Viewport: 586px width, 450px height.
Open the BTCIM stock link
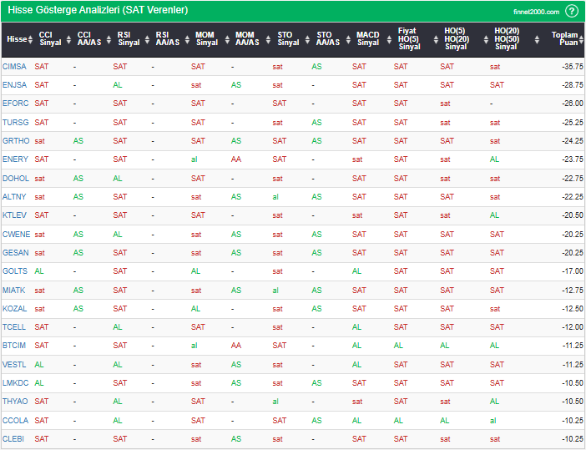click(14, 346)
